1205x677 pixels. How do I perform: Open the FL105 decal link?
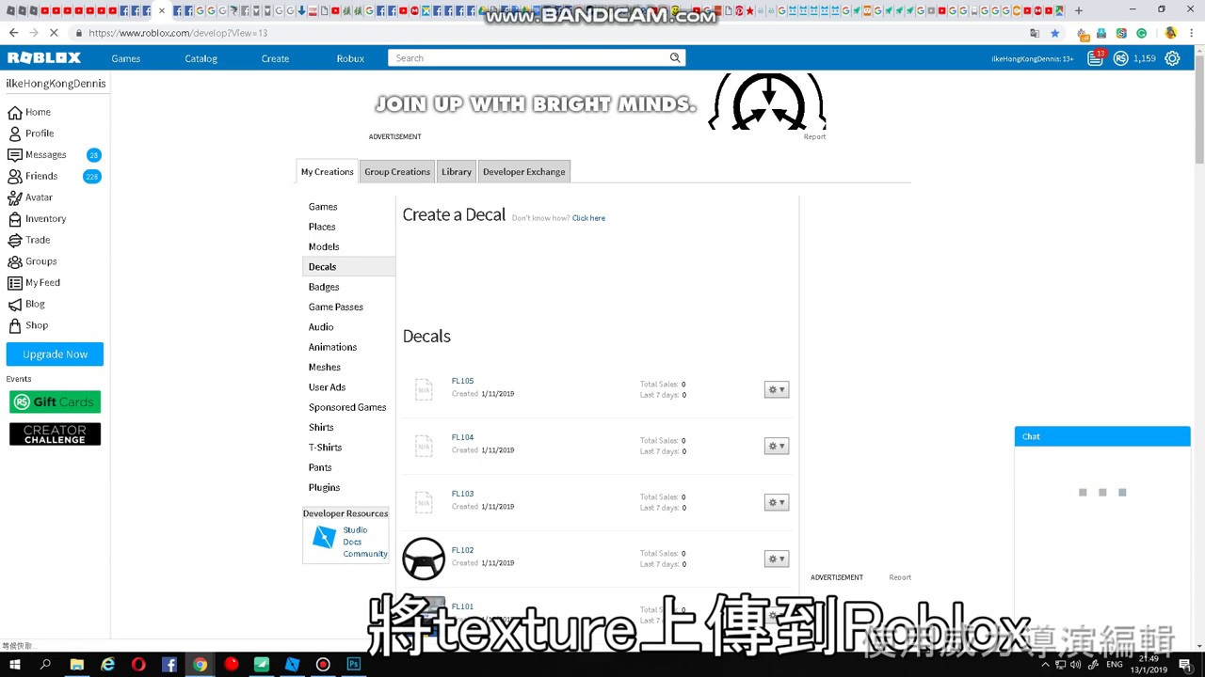tap(462, 381)
